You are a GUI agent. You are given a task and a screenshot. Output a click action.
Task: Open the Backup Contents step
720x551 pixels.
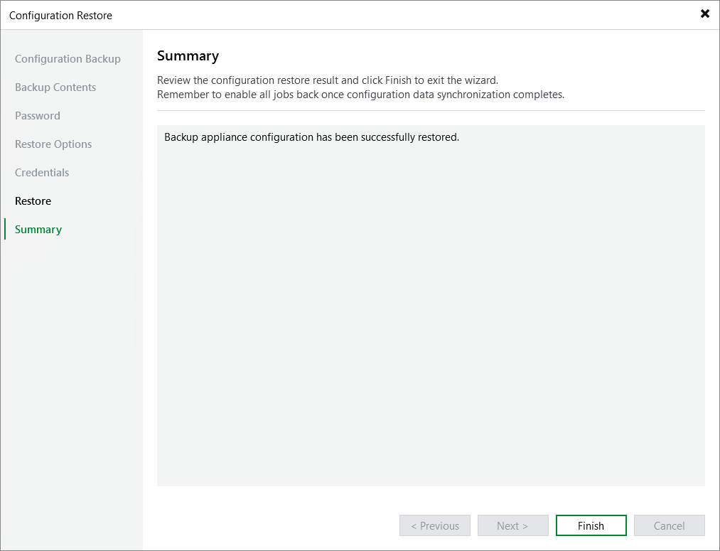pyautogui.click(x=55, y=87)
